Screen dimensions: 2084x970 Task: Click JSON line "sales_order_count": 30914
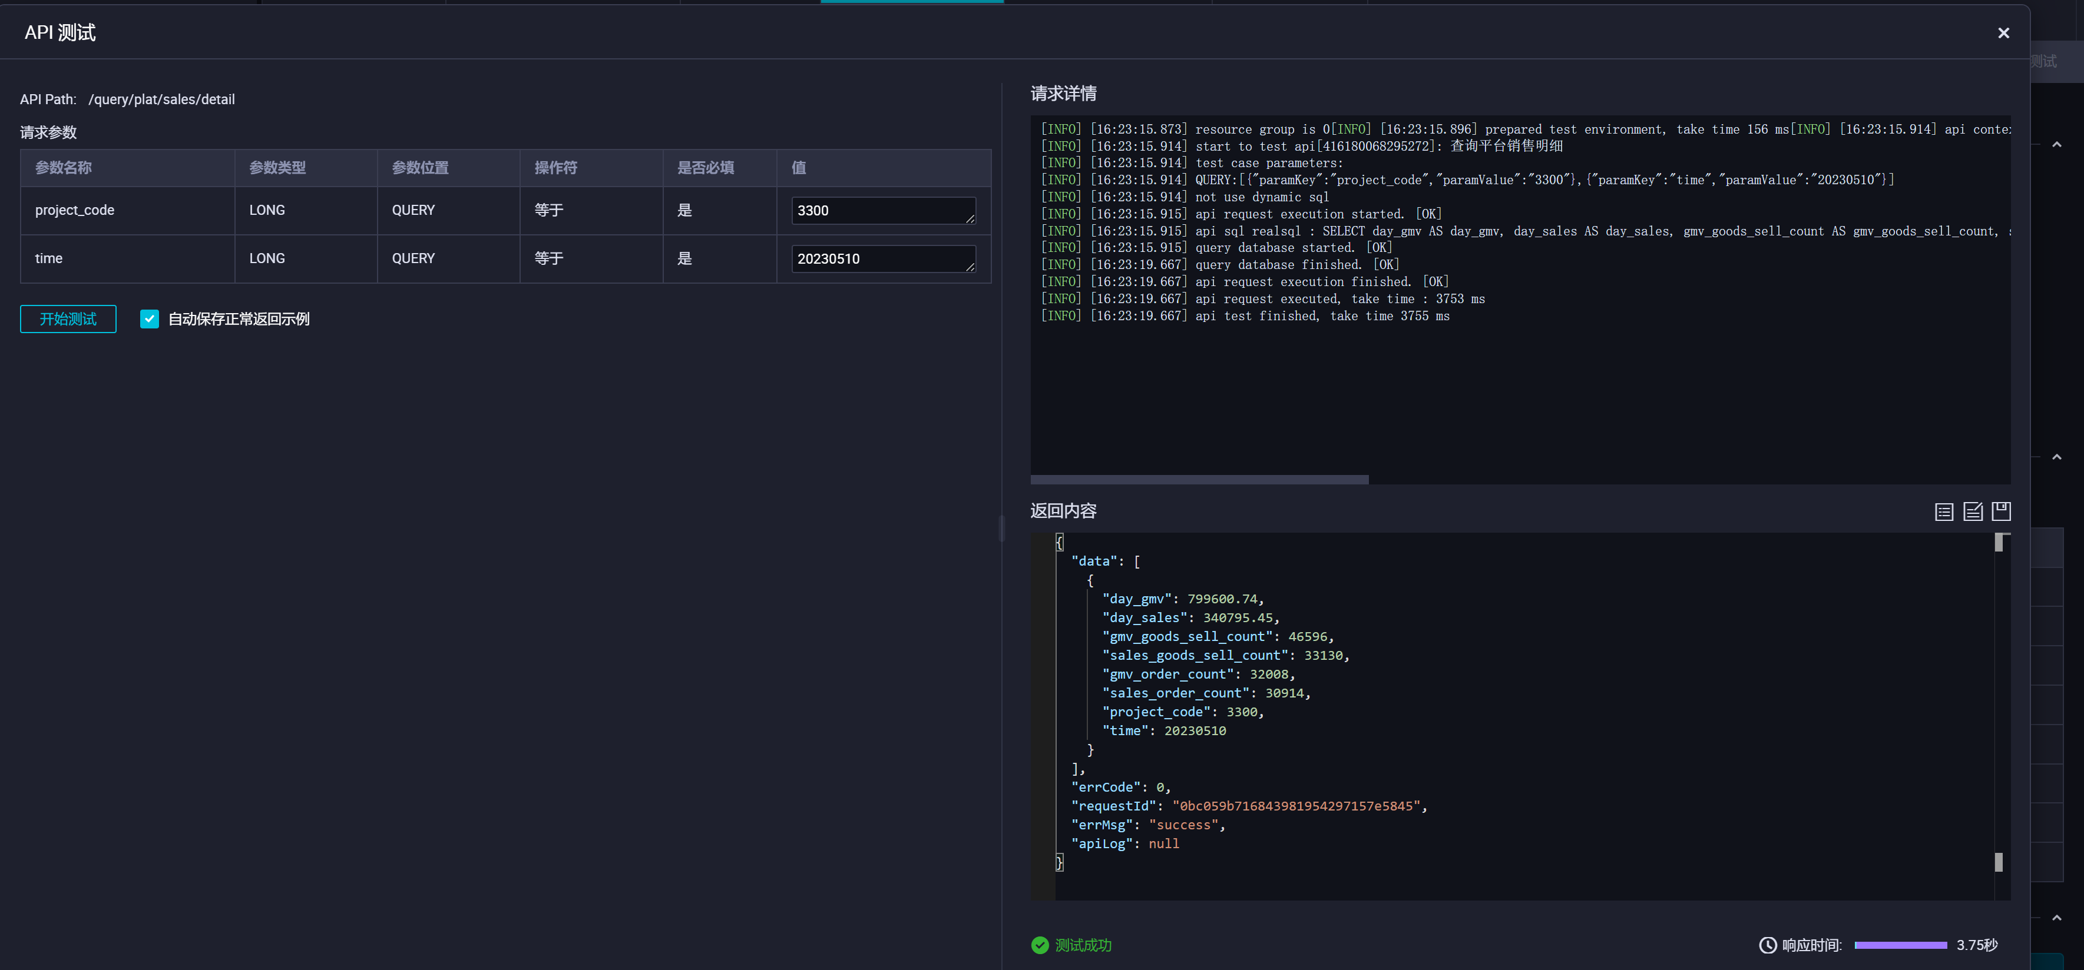pyautogui.click(x=1206, y=693)
